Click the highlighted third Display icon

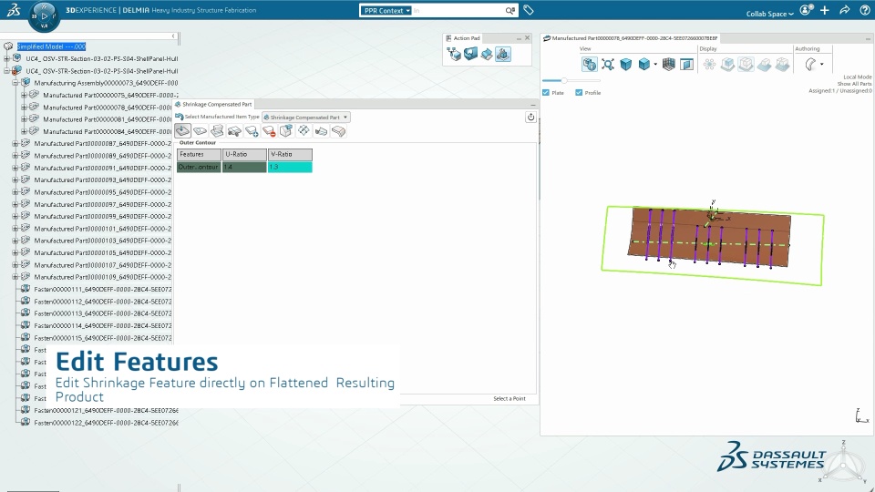point(746,65)
